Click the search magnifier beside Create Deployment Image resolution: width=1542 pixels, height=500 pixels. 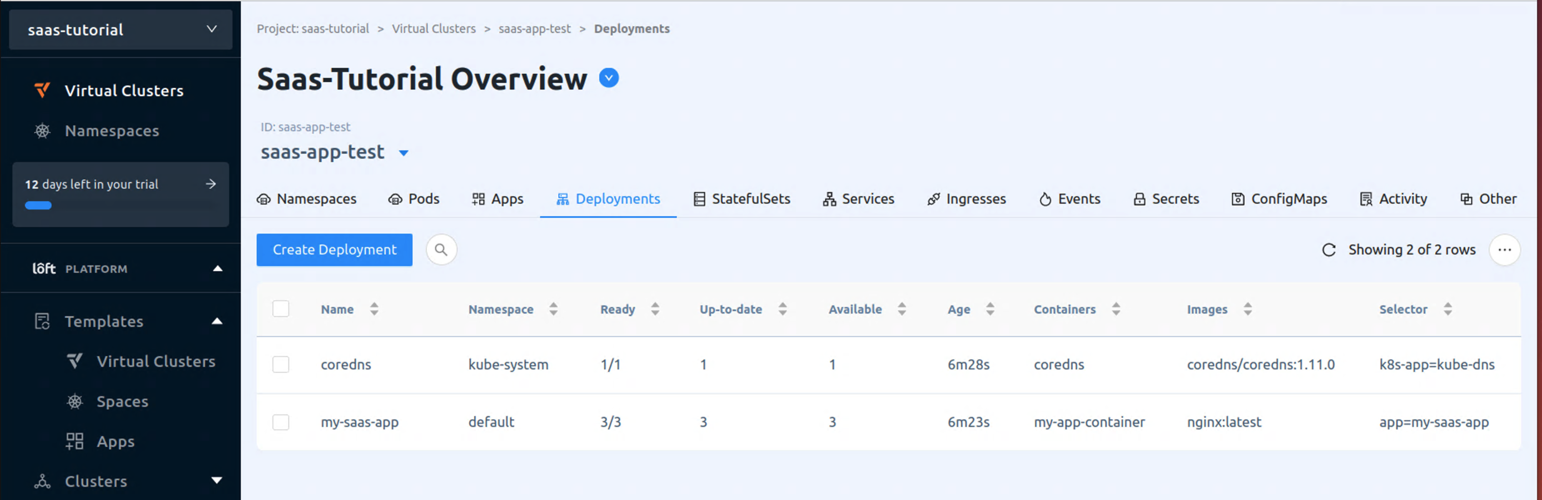[441, 249]
